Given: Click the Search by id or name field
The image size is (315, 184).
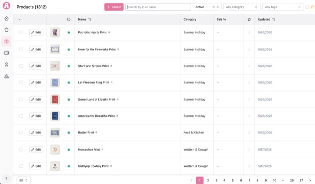Looking at the screenshot, I should (x=158, y=7).
